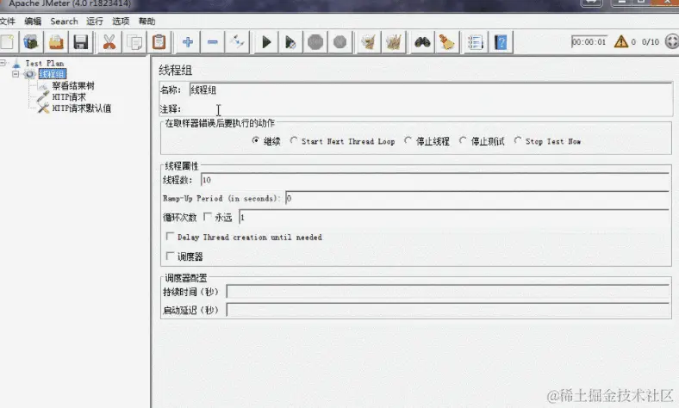Expand all with the plus icon
This screenshot has width=679, height=408.
(188, 42)
